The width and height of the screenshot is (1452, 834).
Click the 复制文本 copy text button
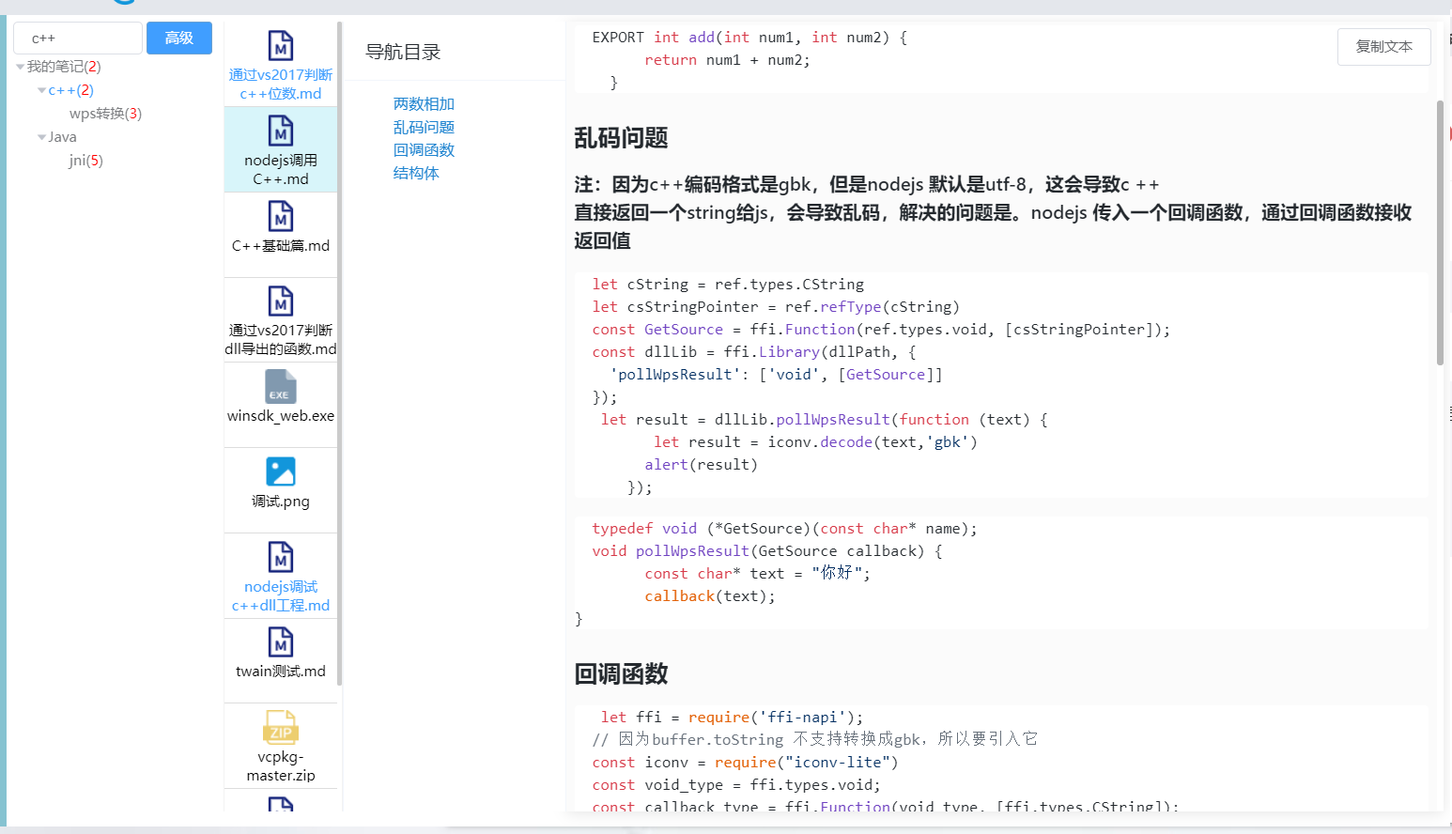[1384, 47]
